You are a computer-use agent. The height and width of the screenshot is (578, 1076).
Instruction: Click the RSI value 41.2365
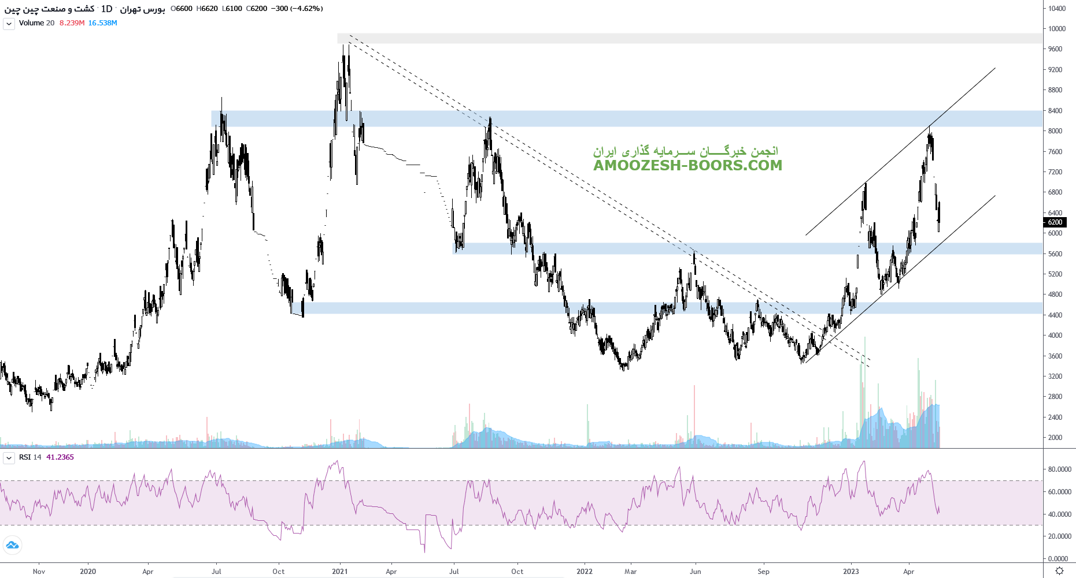click(x=60, y=457)
